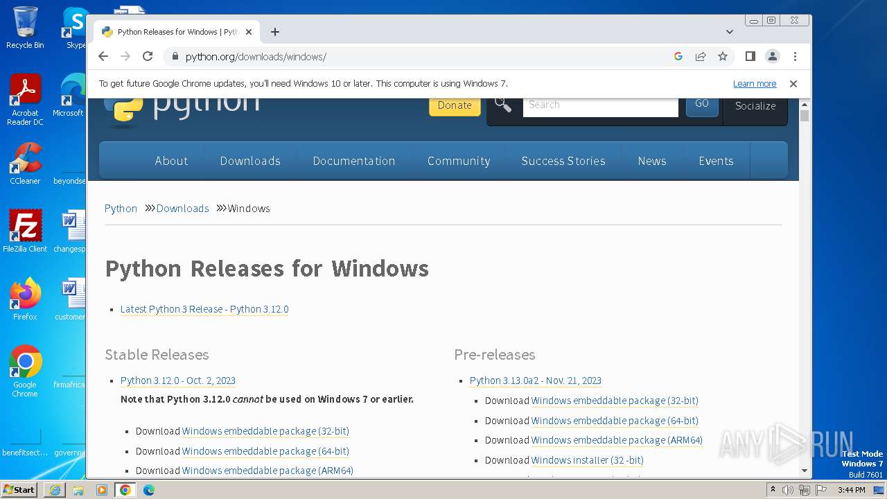This screenshot has width=887, height=499.
Task: Go back in Chrome
Action: 103,56
